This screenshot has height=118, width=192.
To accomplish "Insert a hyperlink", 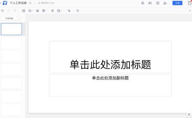I will [69, 11].
